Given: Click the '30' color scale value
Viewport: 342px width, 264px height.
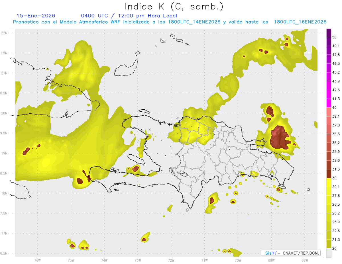Looking at the screenshot, I should tap(335, 178).
